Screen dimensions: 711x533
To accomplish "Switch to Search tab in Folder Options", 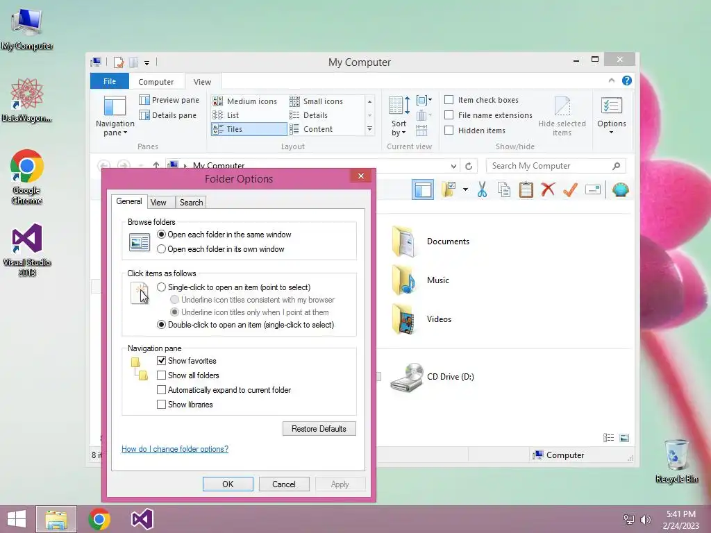I will 192,203.
